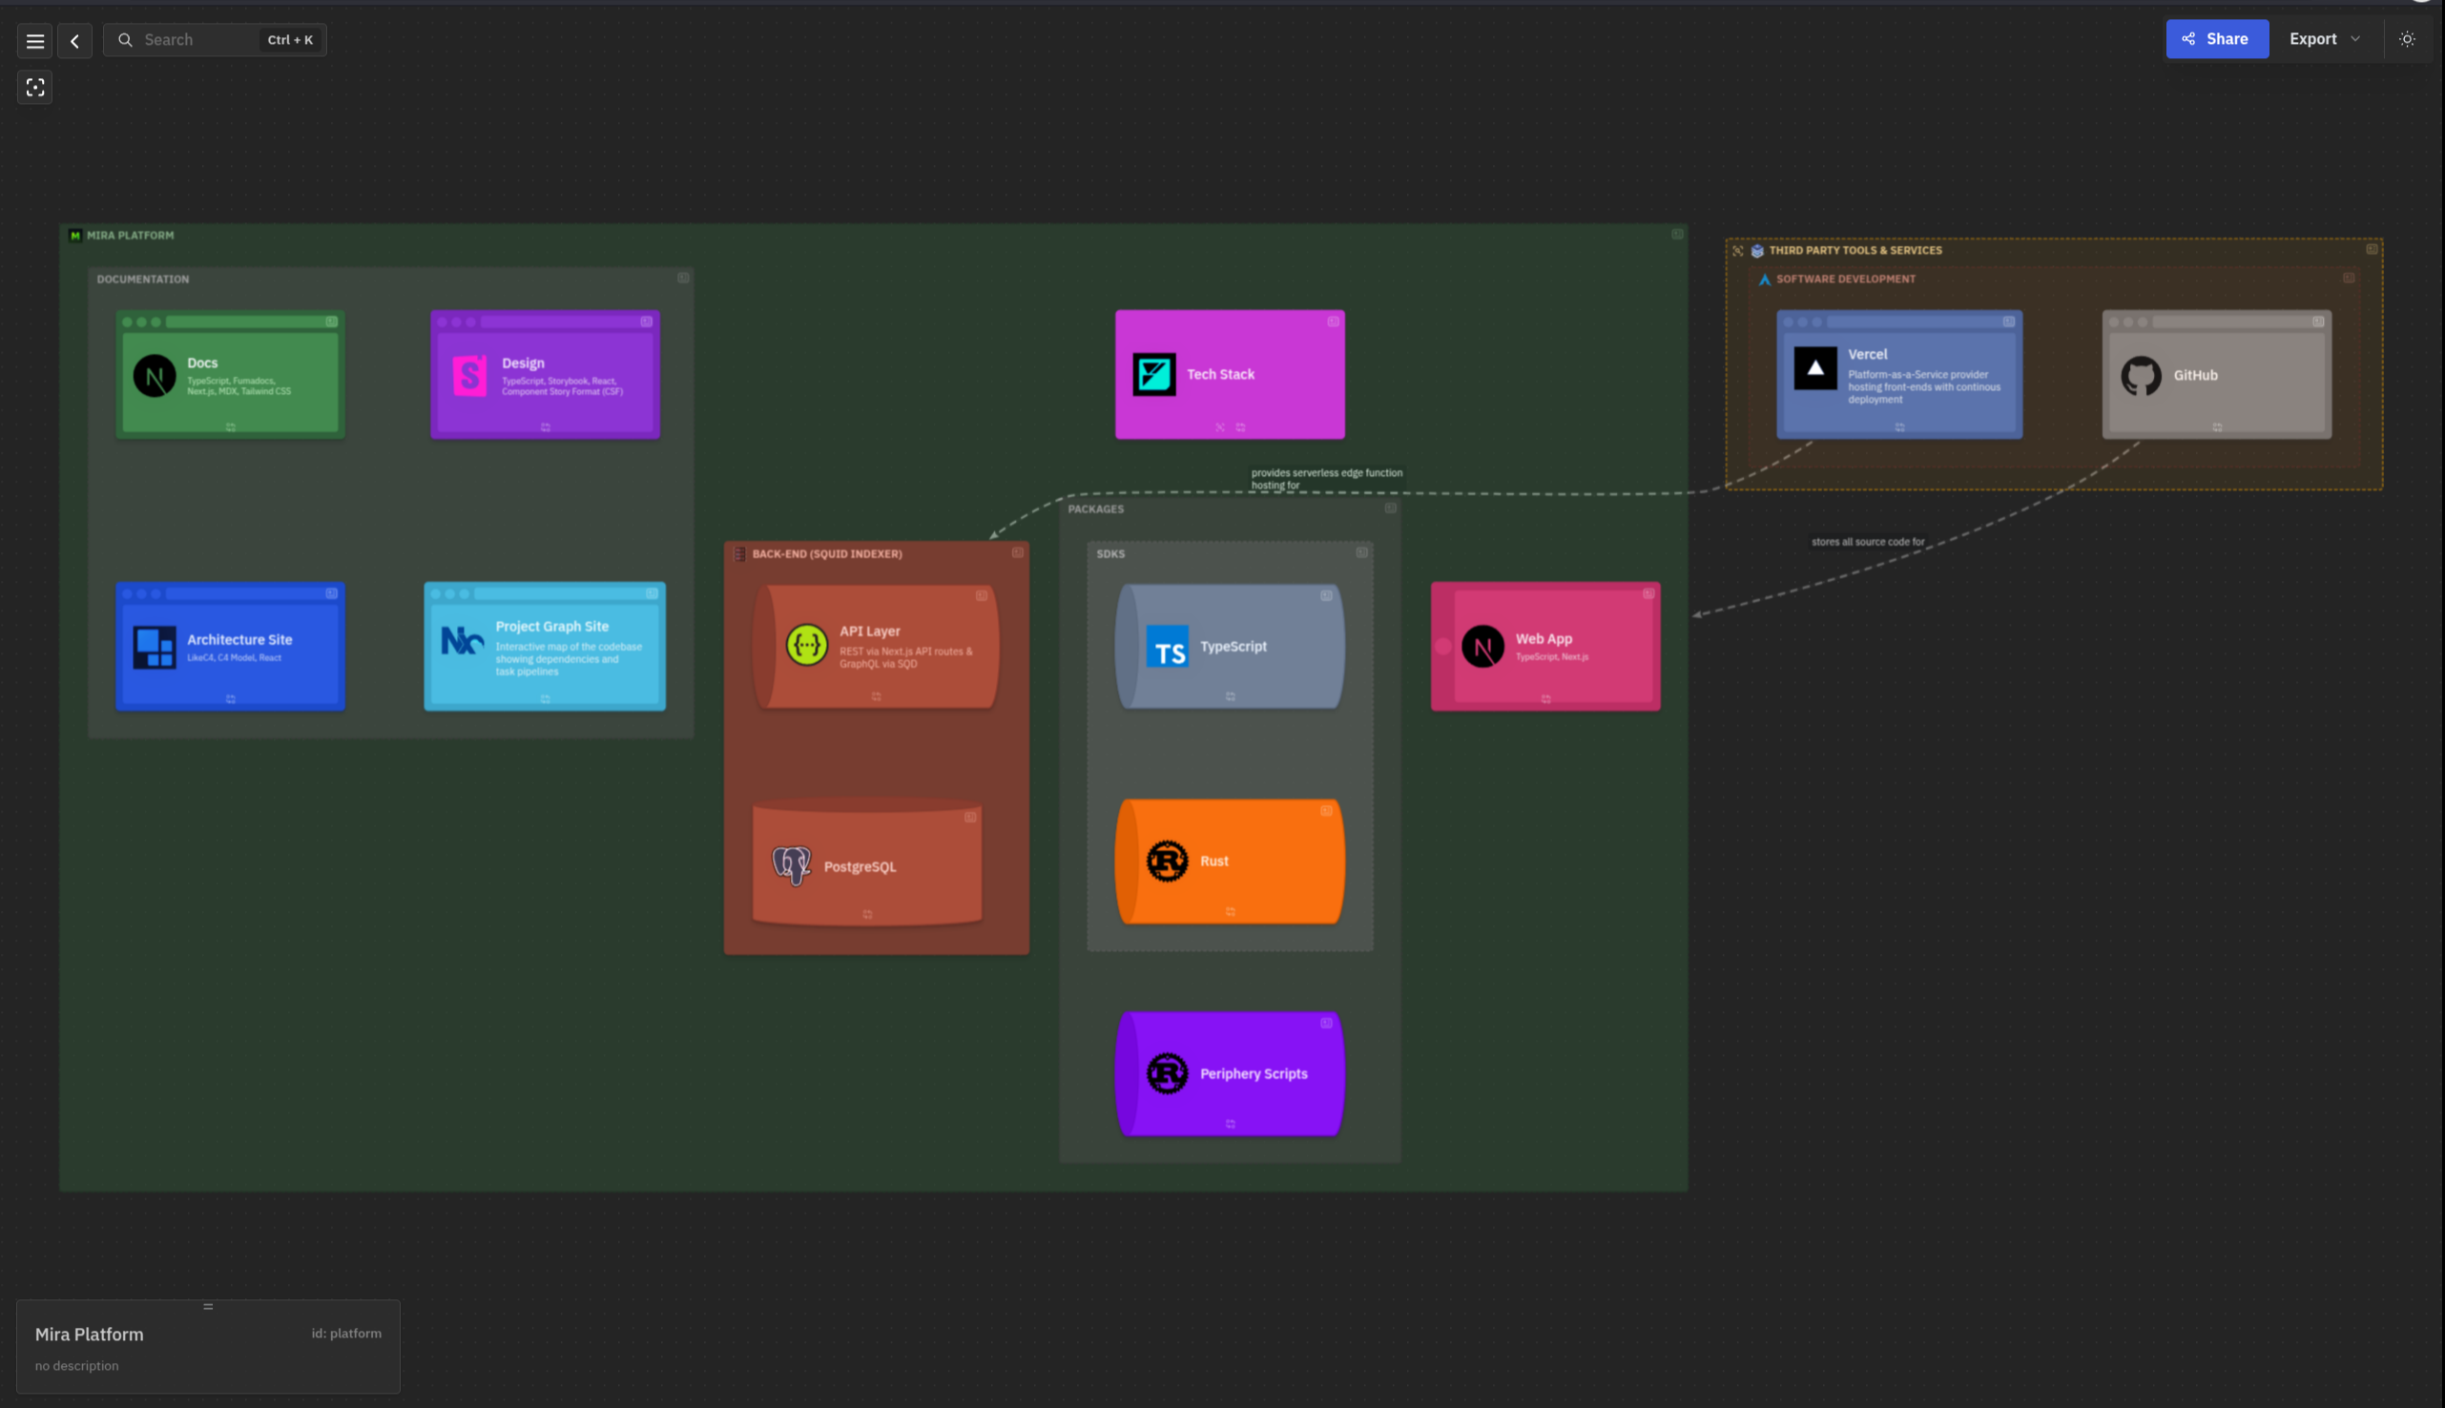The width and height of the screenshot is (2445, 1408).
Task: Open the hamburger menu
Action: [x=34, y=41]
